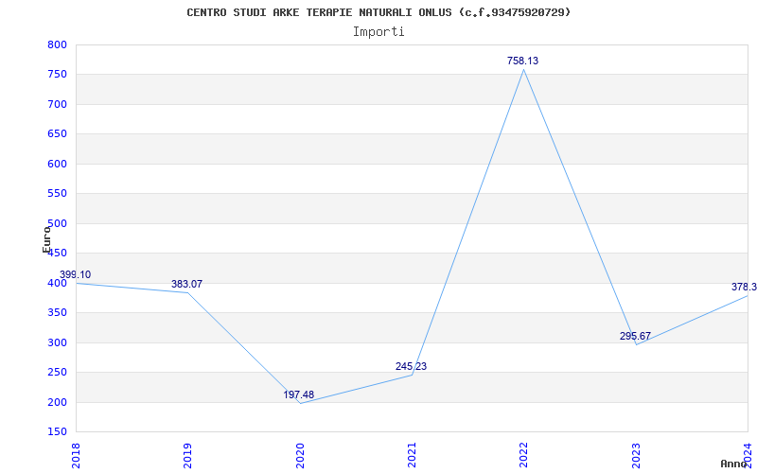Select the 295.67 data label

point(635,336)
